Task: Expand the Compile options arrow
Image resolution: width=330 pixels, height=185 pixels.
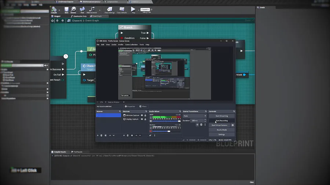Action: tap(59, 10)
